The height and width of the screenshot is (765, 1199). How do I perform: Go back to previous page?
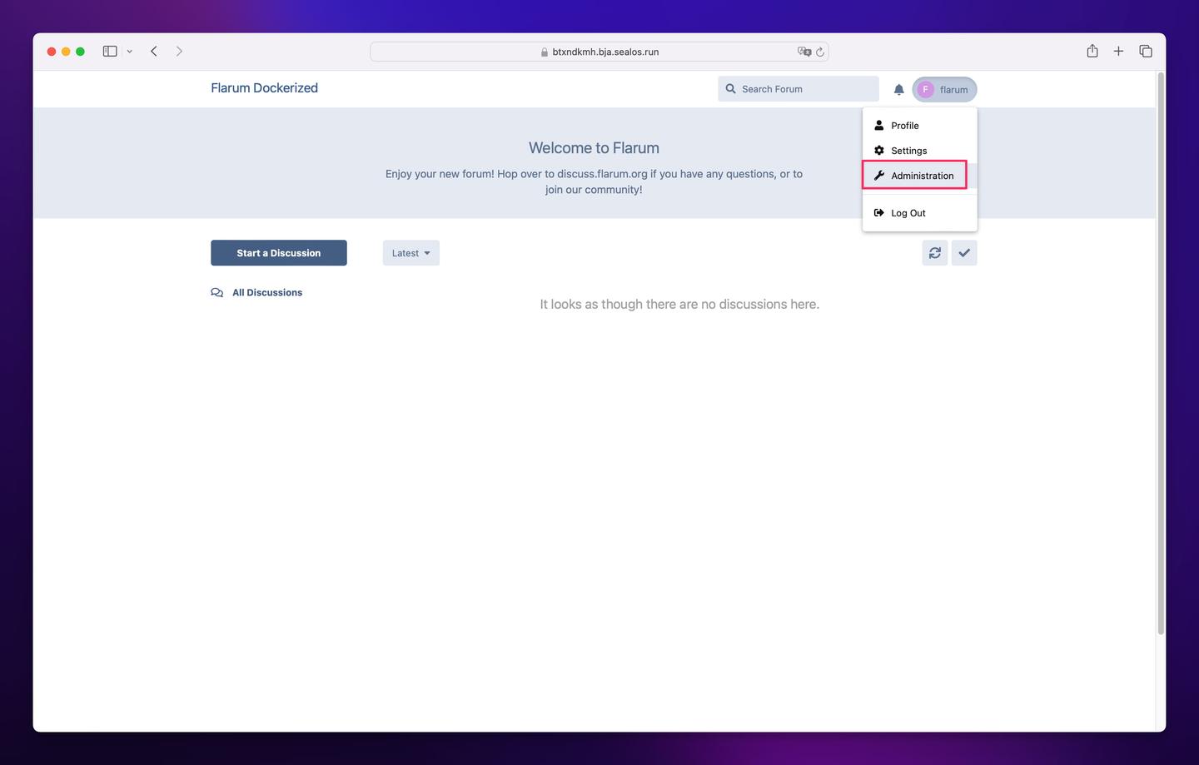(154, 52)
